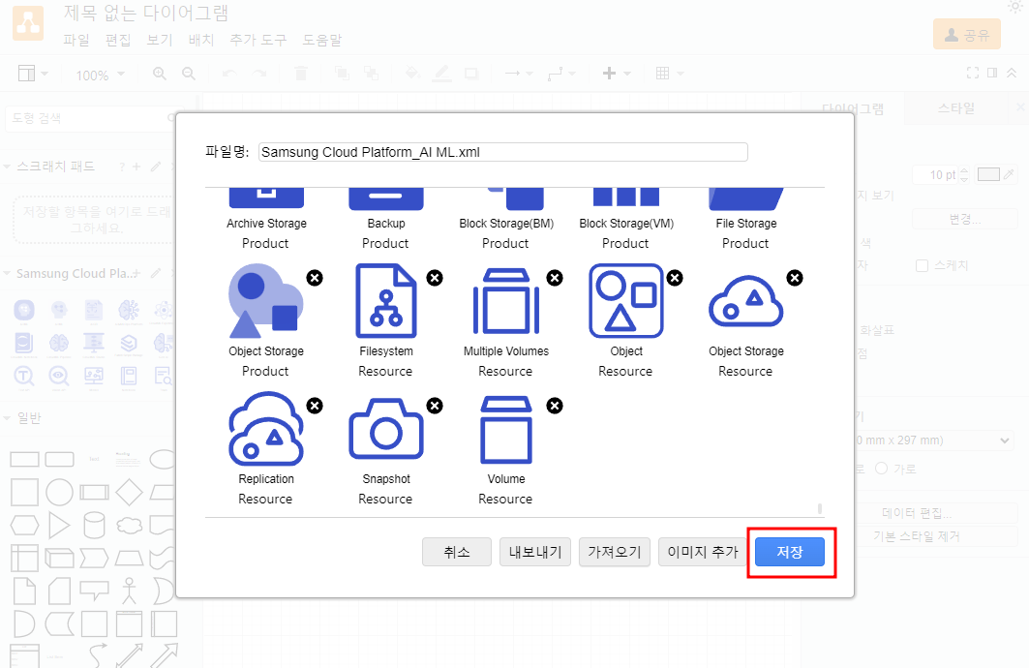Image resolution: width=1029 pixels, height=668 pixels.
Task: Select the Archive Storage Product icon
Action: coord(266,199)
